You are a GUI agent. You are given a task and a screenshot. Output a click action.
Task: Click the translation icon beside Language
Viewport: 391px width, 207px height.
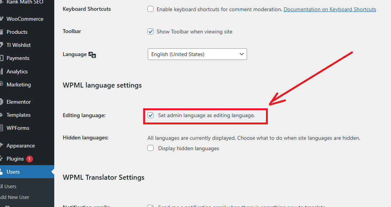(x=92, y=55)
